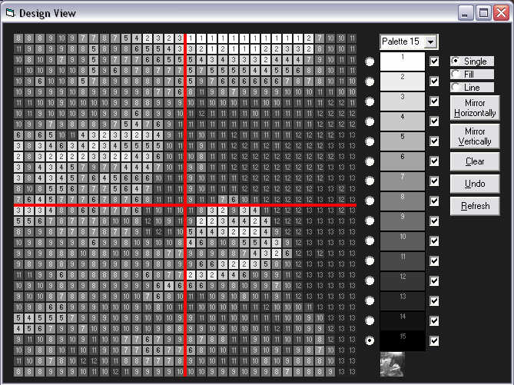Viewport: 514px width, 385px height.
Task: Select radio button for color 1
Action: (370, 61)
